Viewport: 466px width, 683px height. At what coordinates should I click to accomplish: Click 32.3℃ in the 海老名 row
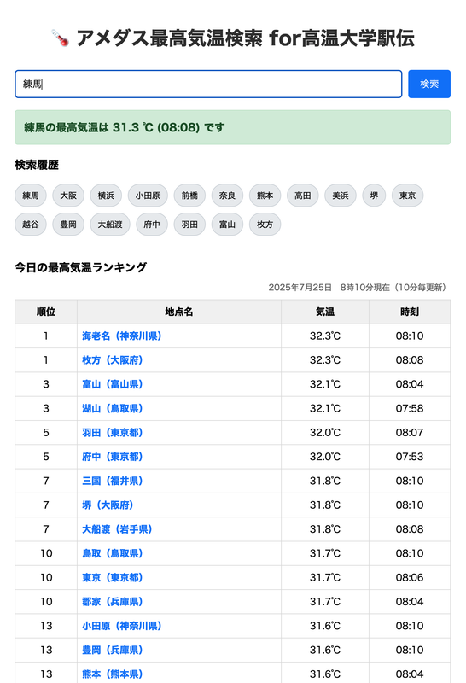pos(325,336)
